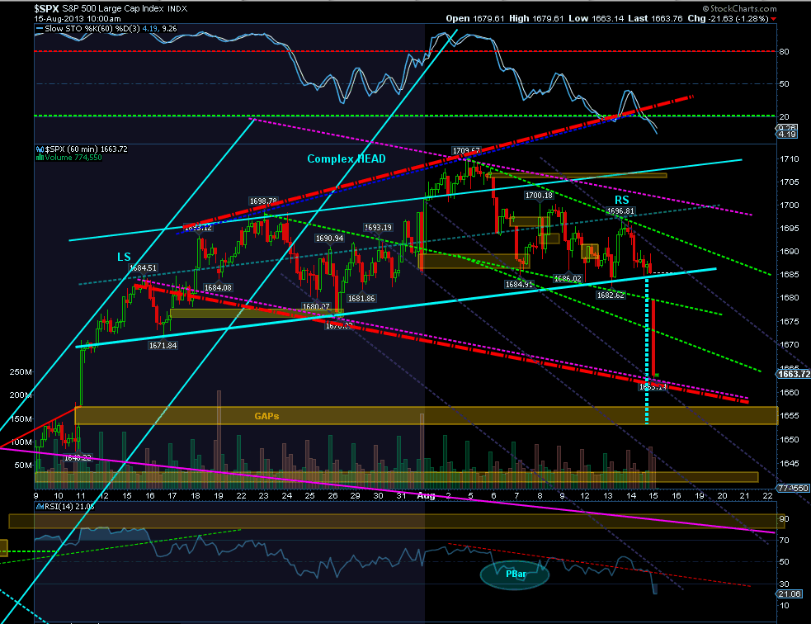
Task: Click the 1680.07 price label
Action: click(x=316, y=307)
